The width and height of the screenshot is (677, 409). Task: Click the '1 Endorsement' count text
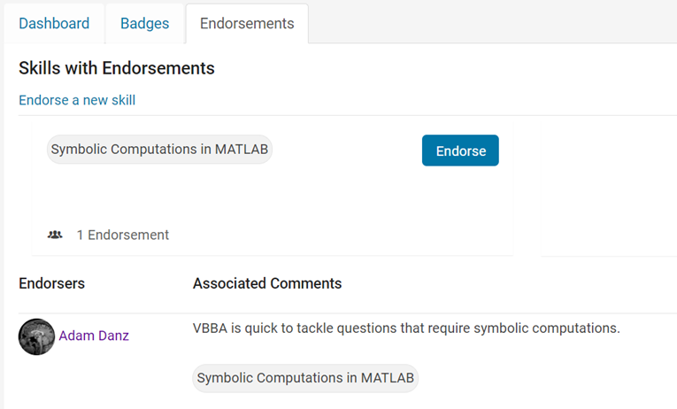122,235
